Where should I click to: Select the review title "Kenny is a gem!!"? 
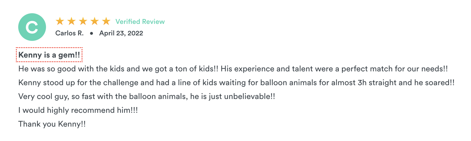[x=49, y=55]
